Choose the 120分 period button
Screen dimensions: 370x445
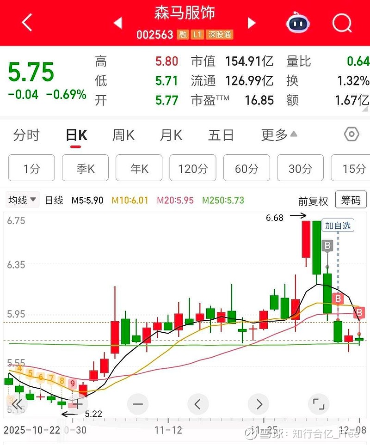point(193,168)
